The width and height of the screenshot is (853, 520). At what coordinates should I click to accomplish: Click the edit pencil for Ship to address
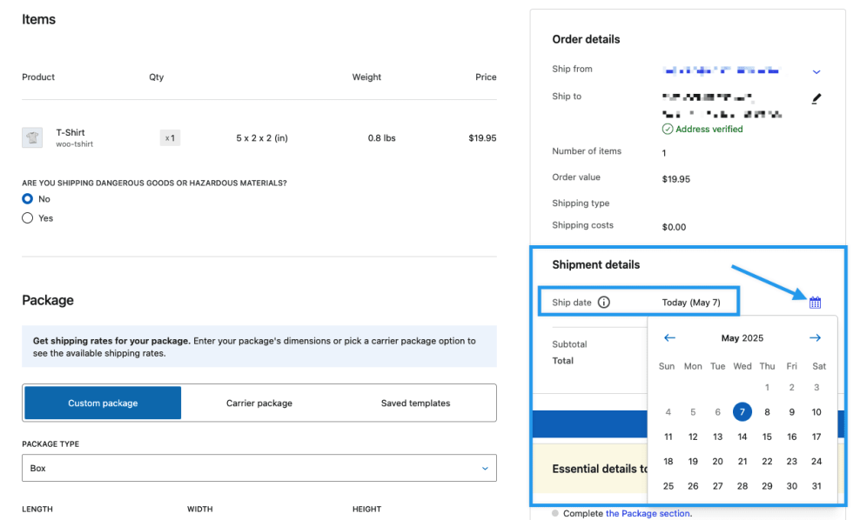(x=816, y=98)
